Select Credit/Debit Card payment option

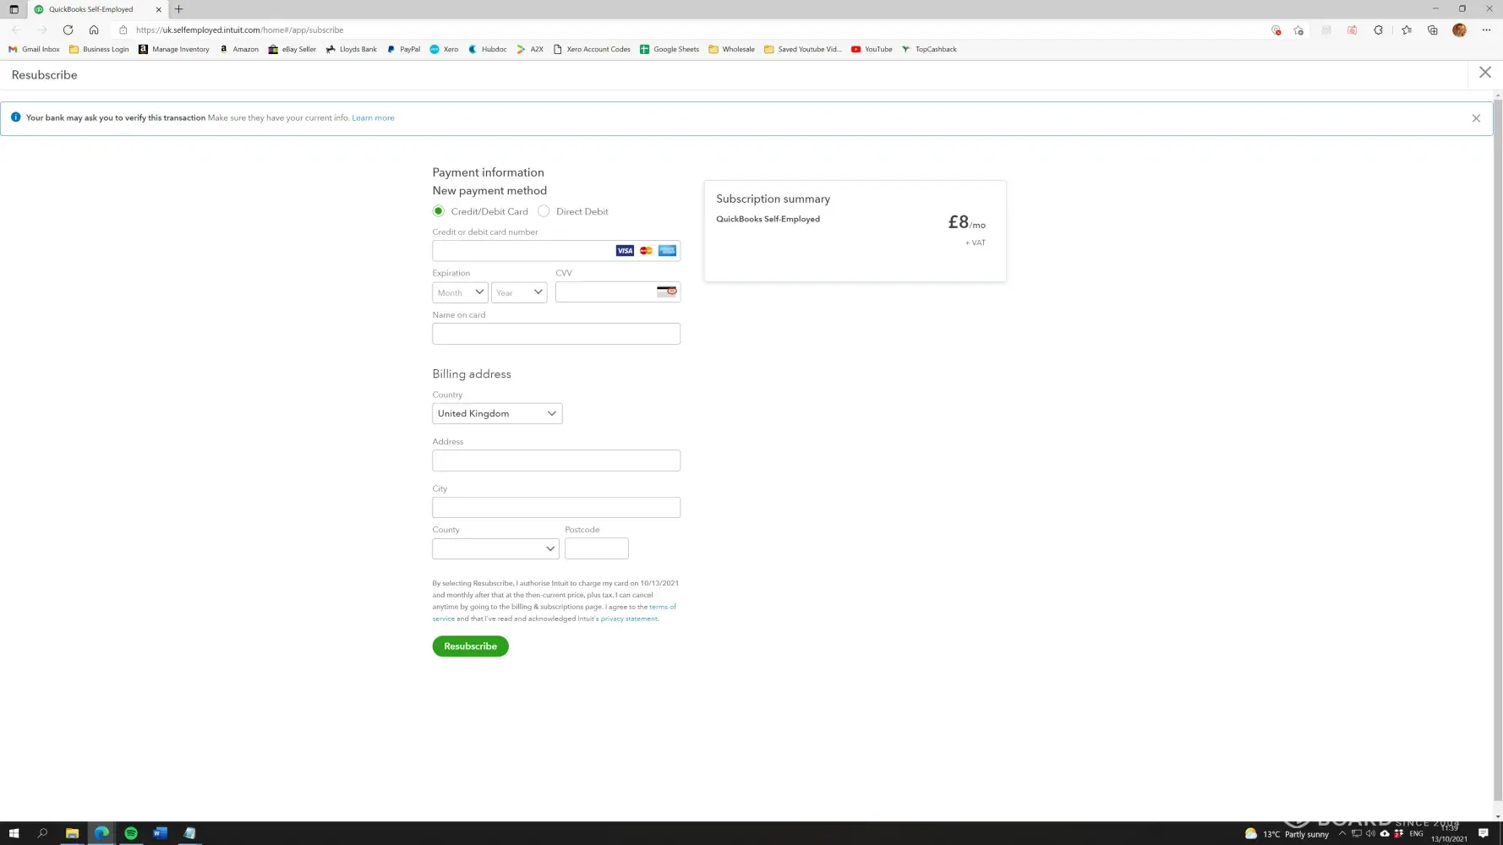[x=438, y=211]
